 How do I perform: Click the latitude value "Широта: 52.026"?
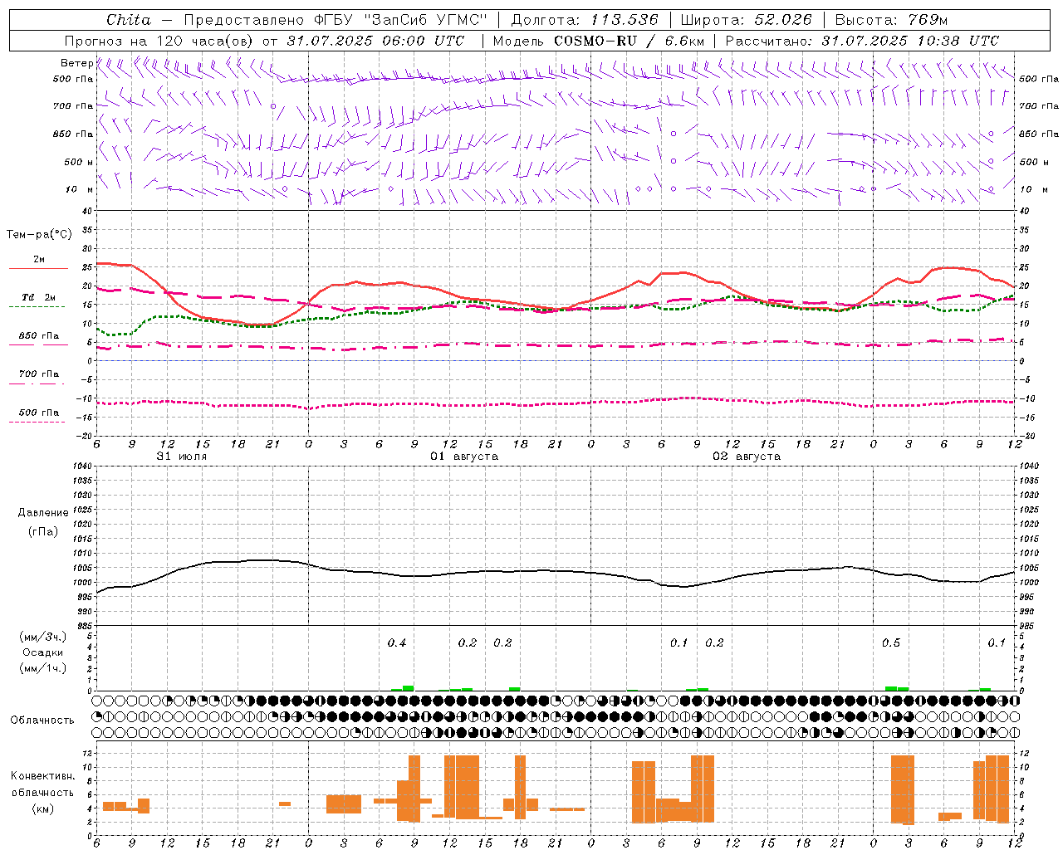pos(746,20)
